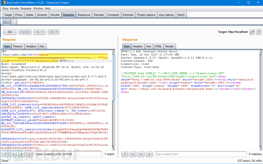Click response search help question button
The width and height of the screenshot is (263, 164).
coord(125,154)
